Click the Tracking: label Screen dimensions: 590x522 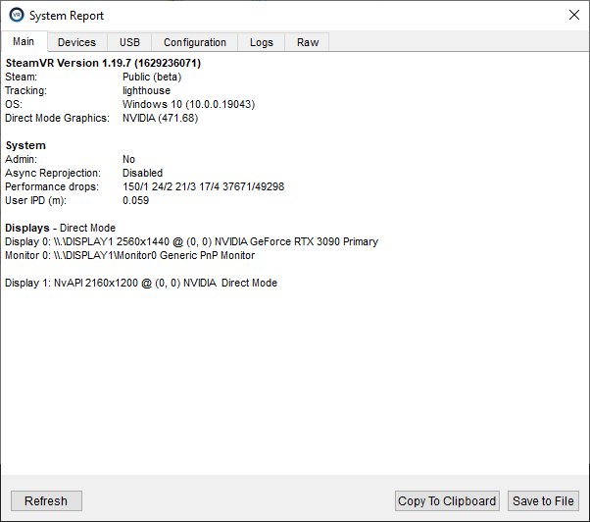[25, 91]
